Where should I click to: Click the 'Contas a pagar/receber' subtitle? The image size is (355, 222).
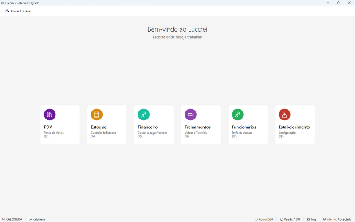(152, 133)
